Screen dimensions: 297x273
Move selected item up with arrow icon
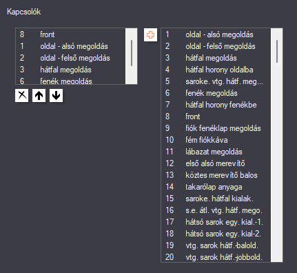[39, 95]
